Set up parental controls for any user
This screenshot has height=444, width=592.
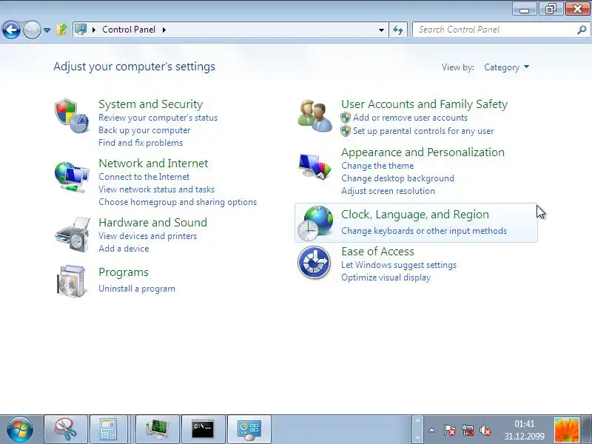point(423,131)
